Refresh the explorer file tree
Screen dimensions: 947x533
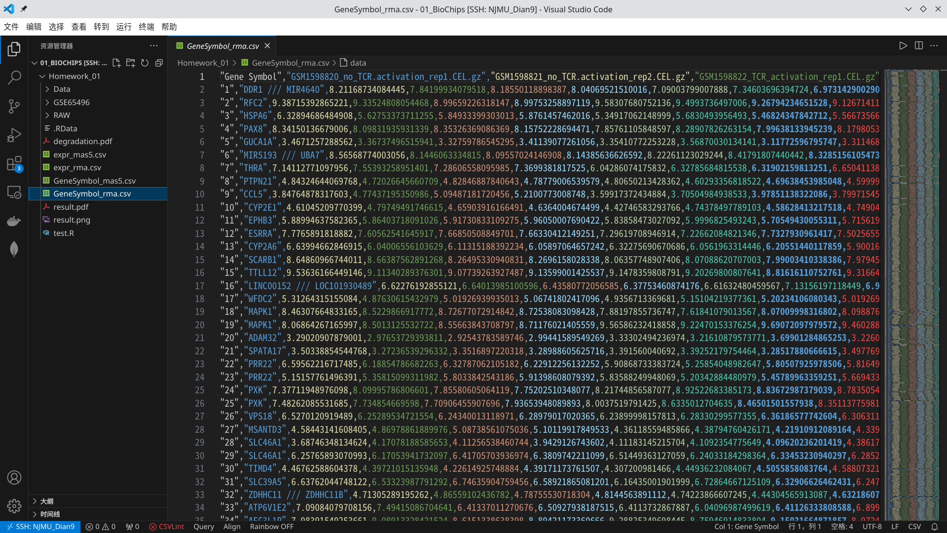[145, 63]
